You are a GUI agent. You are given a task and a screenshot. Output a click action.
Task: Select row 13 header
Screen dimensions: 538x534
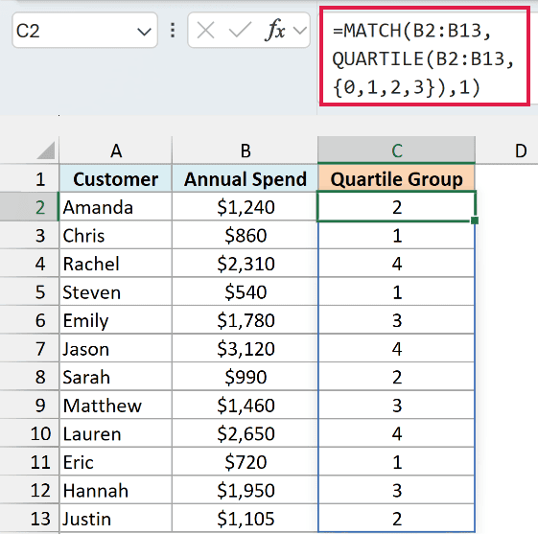click(x=30, y=519)
